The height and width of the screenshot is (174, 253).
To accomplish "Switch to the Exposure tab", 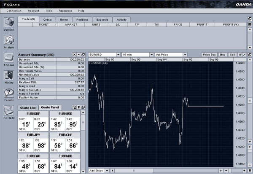I will [x=102, y=19].
